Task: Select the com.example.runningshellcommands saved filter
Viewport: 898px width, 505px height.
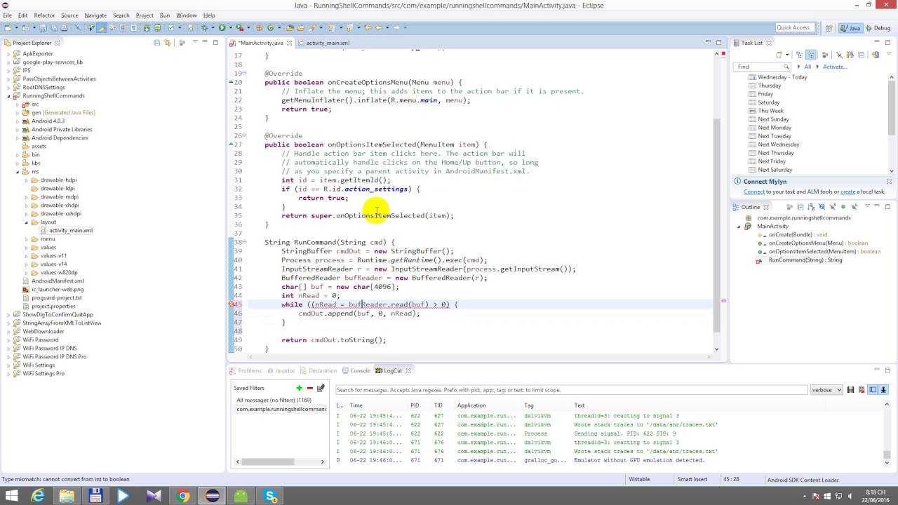Action: (x=281, y=409)
